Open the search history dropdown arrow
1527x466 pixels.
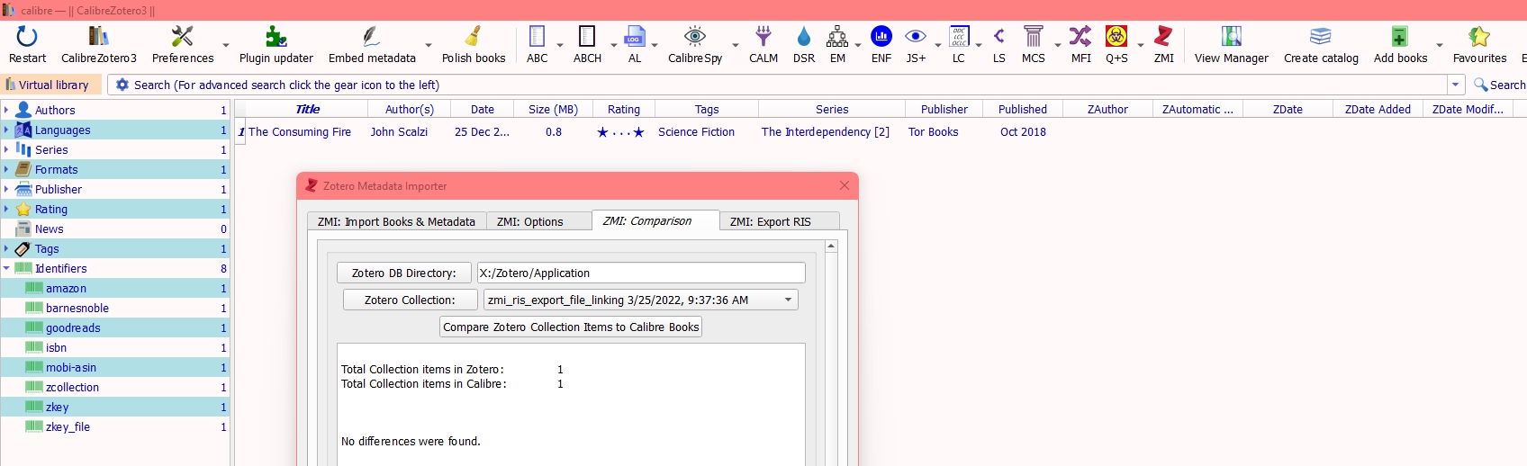click(1456, 85)
